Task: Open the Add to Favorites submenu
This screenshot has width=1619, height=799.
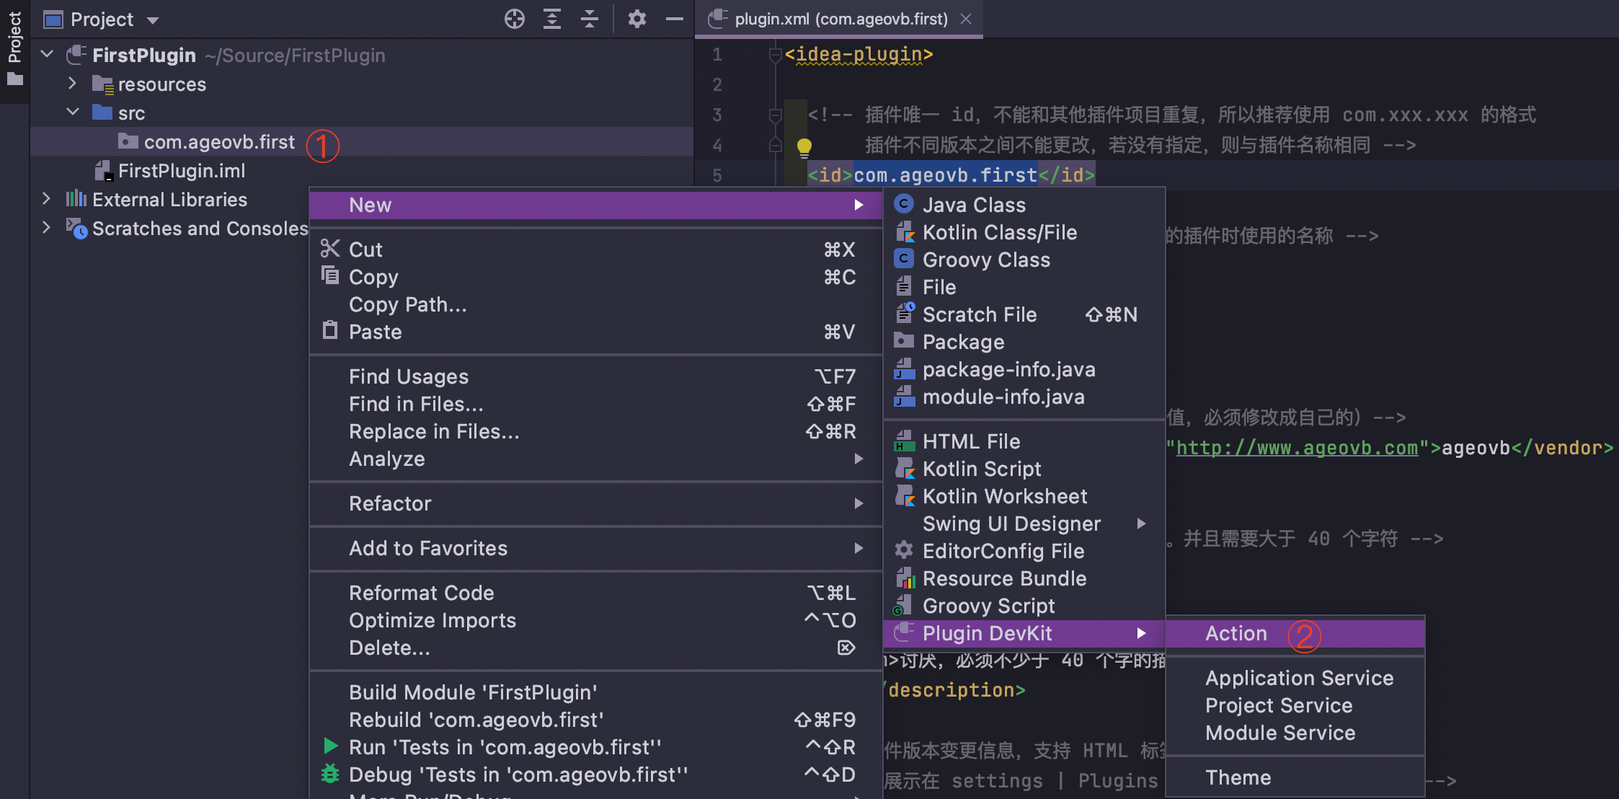Action: click(596, 548)
